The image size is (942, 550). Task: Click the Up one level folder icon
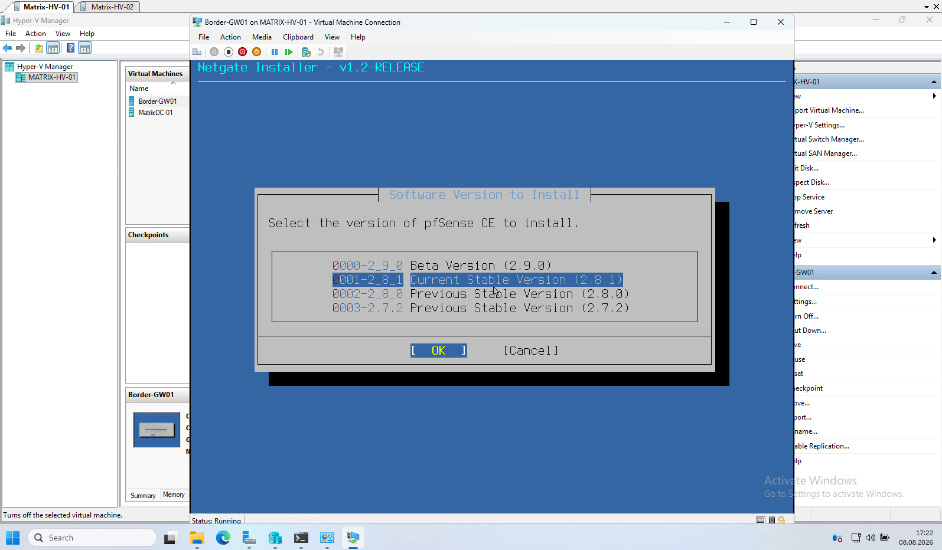pos(38,48)
